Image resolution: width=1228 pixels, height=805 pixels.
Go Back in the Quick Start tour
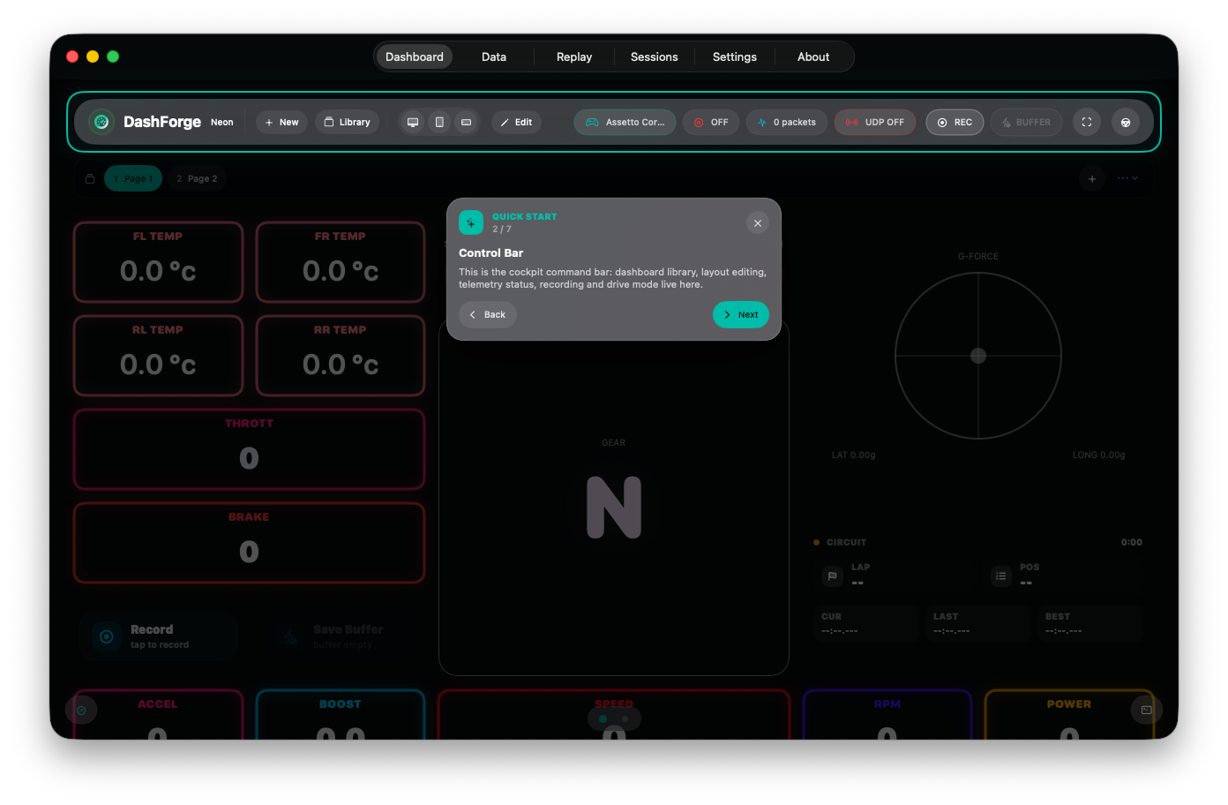pyautogui.click(x=488, y=315)
